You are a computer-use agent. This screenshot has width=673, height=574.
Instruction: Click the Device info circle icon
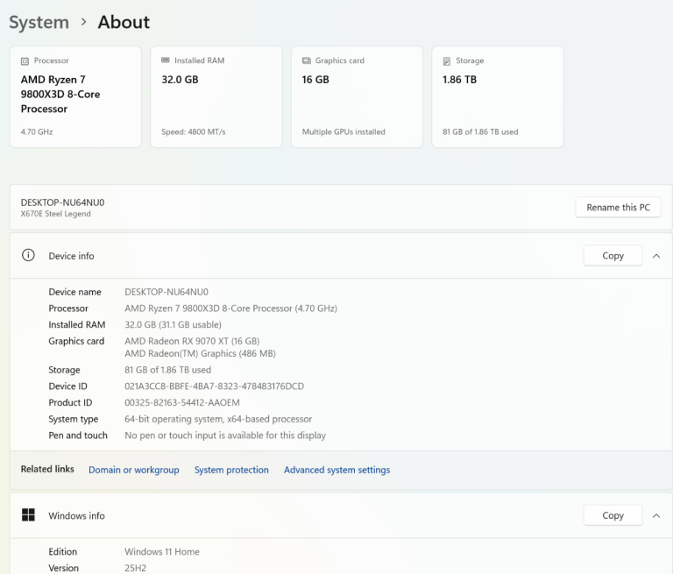click(x=28, y=255)
